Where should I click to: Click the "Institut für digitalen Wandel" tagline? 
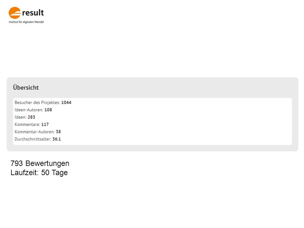click(26, 22)
